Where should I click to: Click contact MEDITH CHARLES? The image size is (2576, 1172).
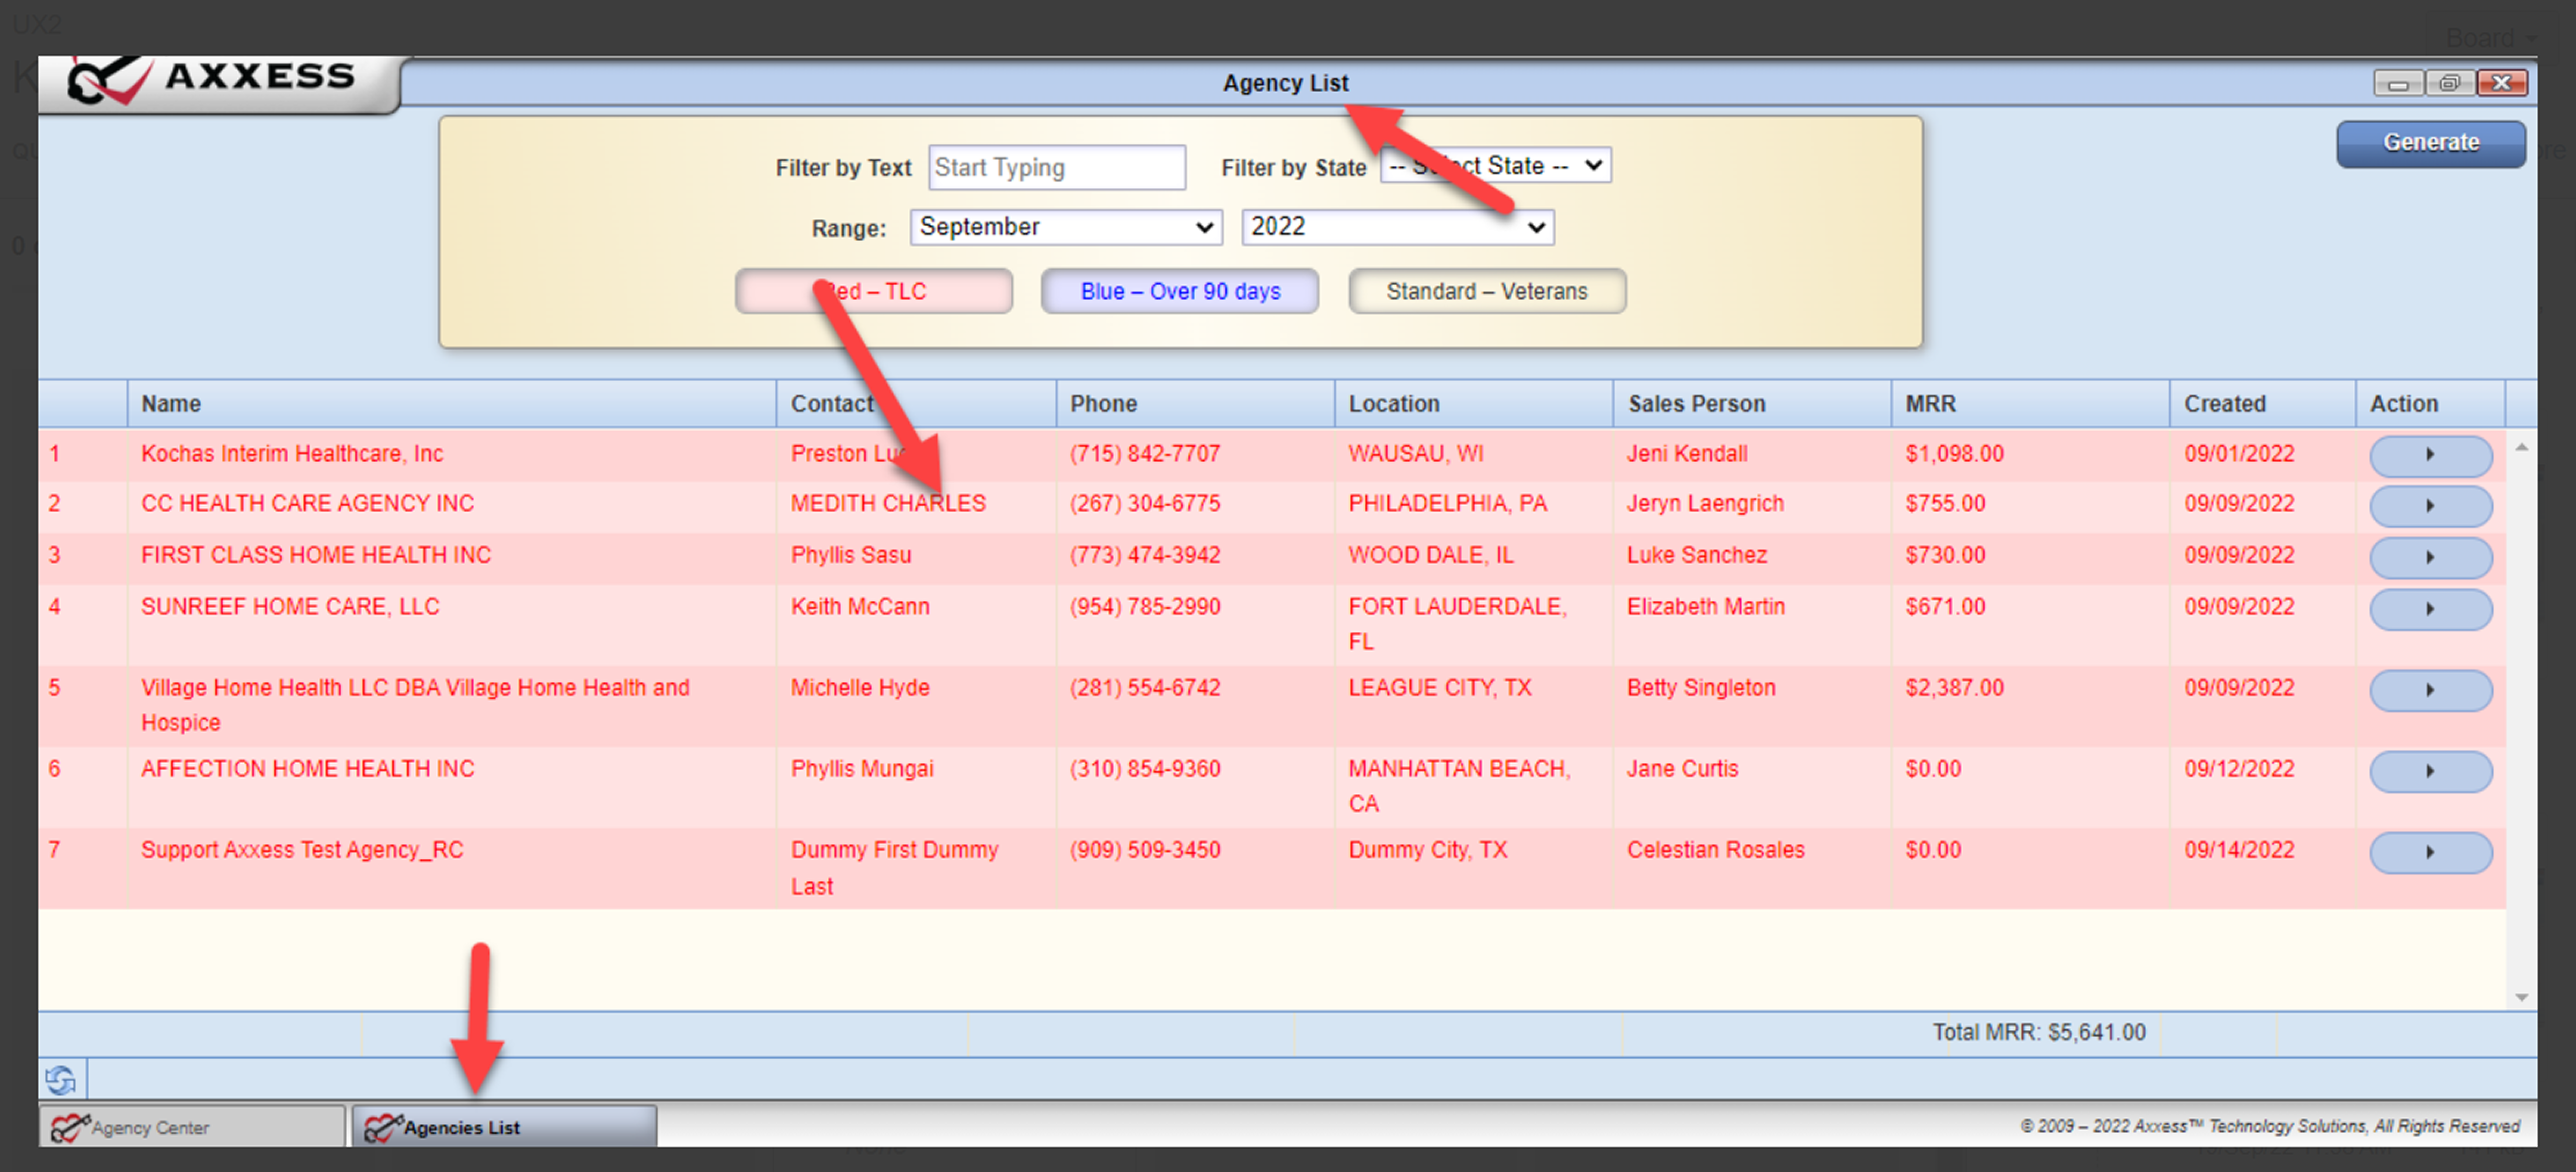click(x=888, y=504)
